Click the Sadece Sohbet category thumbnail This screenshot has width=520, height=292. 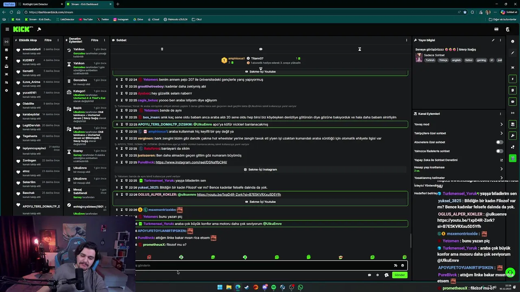pyautogui.click(x=419, y=58)
